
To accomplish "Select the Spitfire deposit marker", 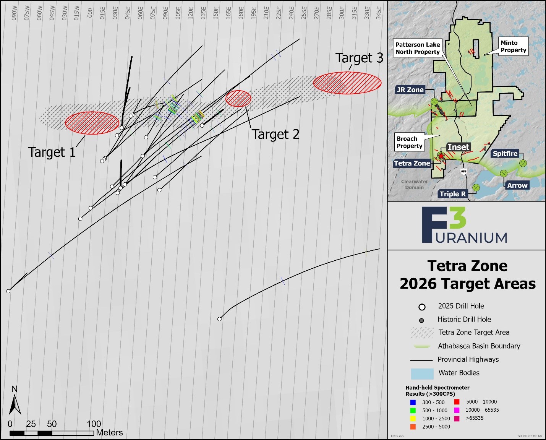I will [523, 163].
